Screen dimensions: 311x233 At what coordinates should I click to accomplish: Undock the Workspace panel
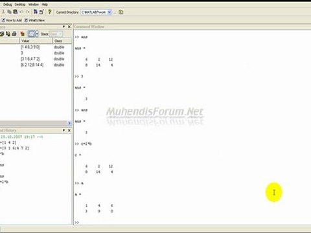point(64,27)
